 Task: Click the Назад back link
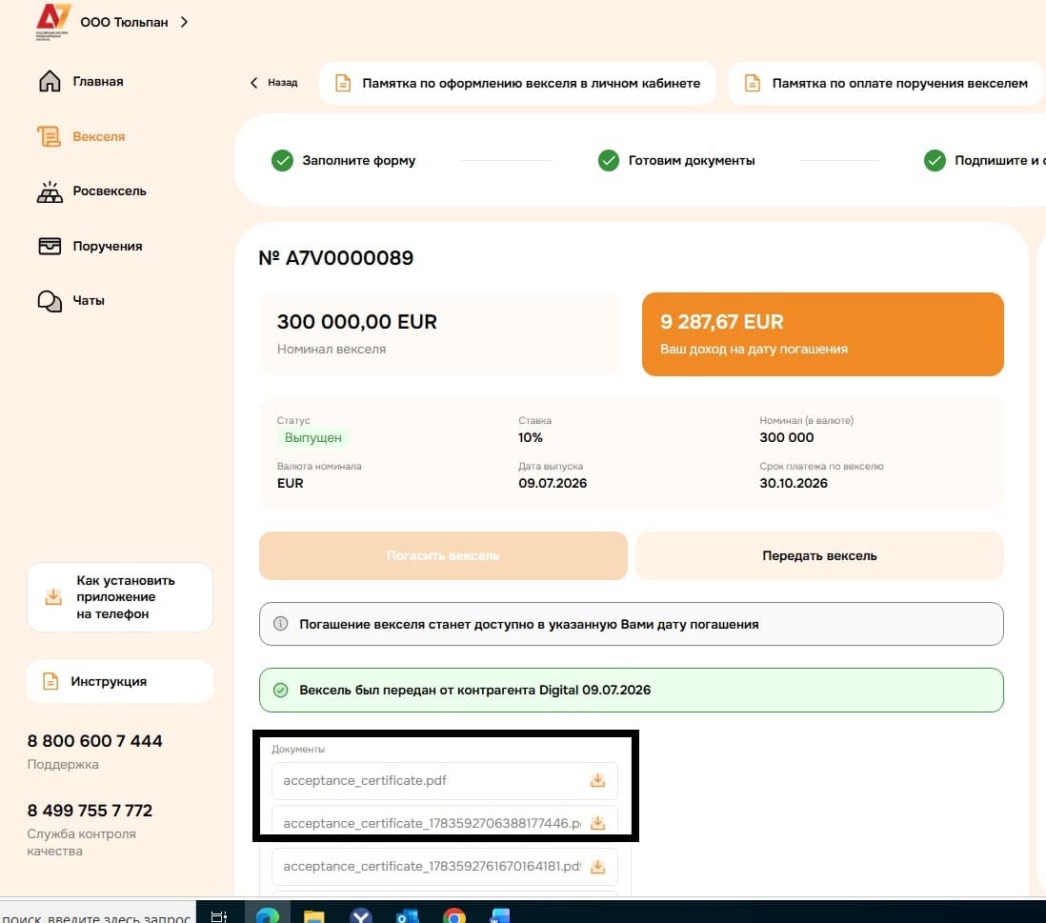(x=274, y=83)
